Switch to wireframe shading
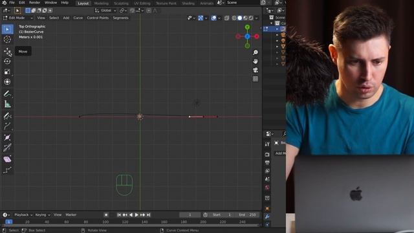Viewport: 414px width, 233px height. pos(234,18)
